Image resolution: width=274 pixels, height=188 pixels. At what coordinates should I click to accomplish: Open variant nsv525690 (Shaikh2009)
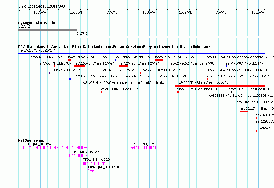[x=88, y=57]
